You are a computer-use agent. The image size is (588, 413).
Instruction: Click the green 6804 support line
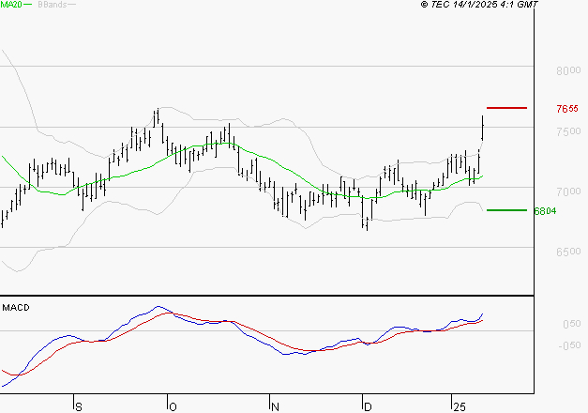click(x=506, y=210)
